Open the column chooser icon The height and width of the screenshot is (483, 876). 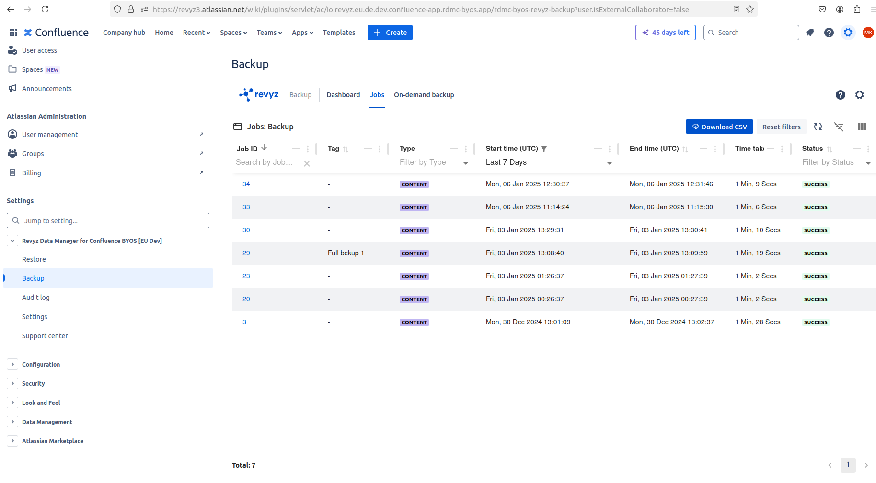coord(862,126)
